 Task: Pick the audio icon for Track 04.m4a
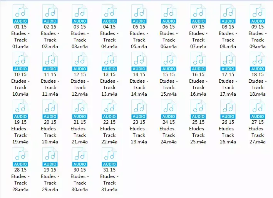(x=109, y=14)
